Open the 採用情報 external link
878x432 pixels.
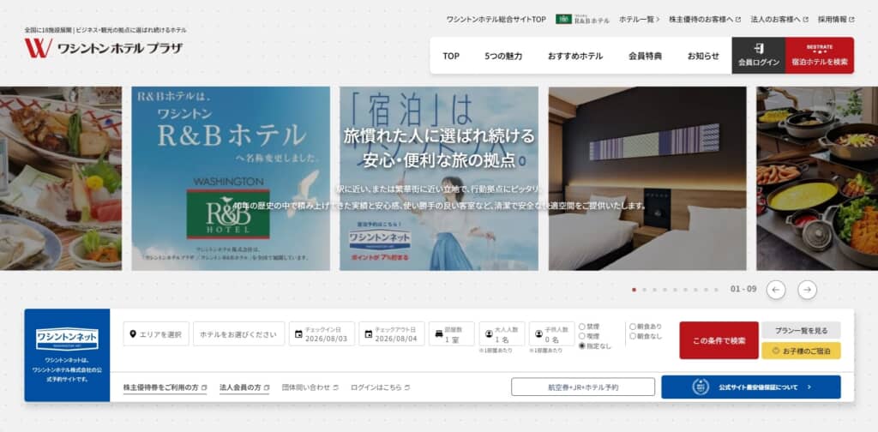[835, 19]
